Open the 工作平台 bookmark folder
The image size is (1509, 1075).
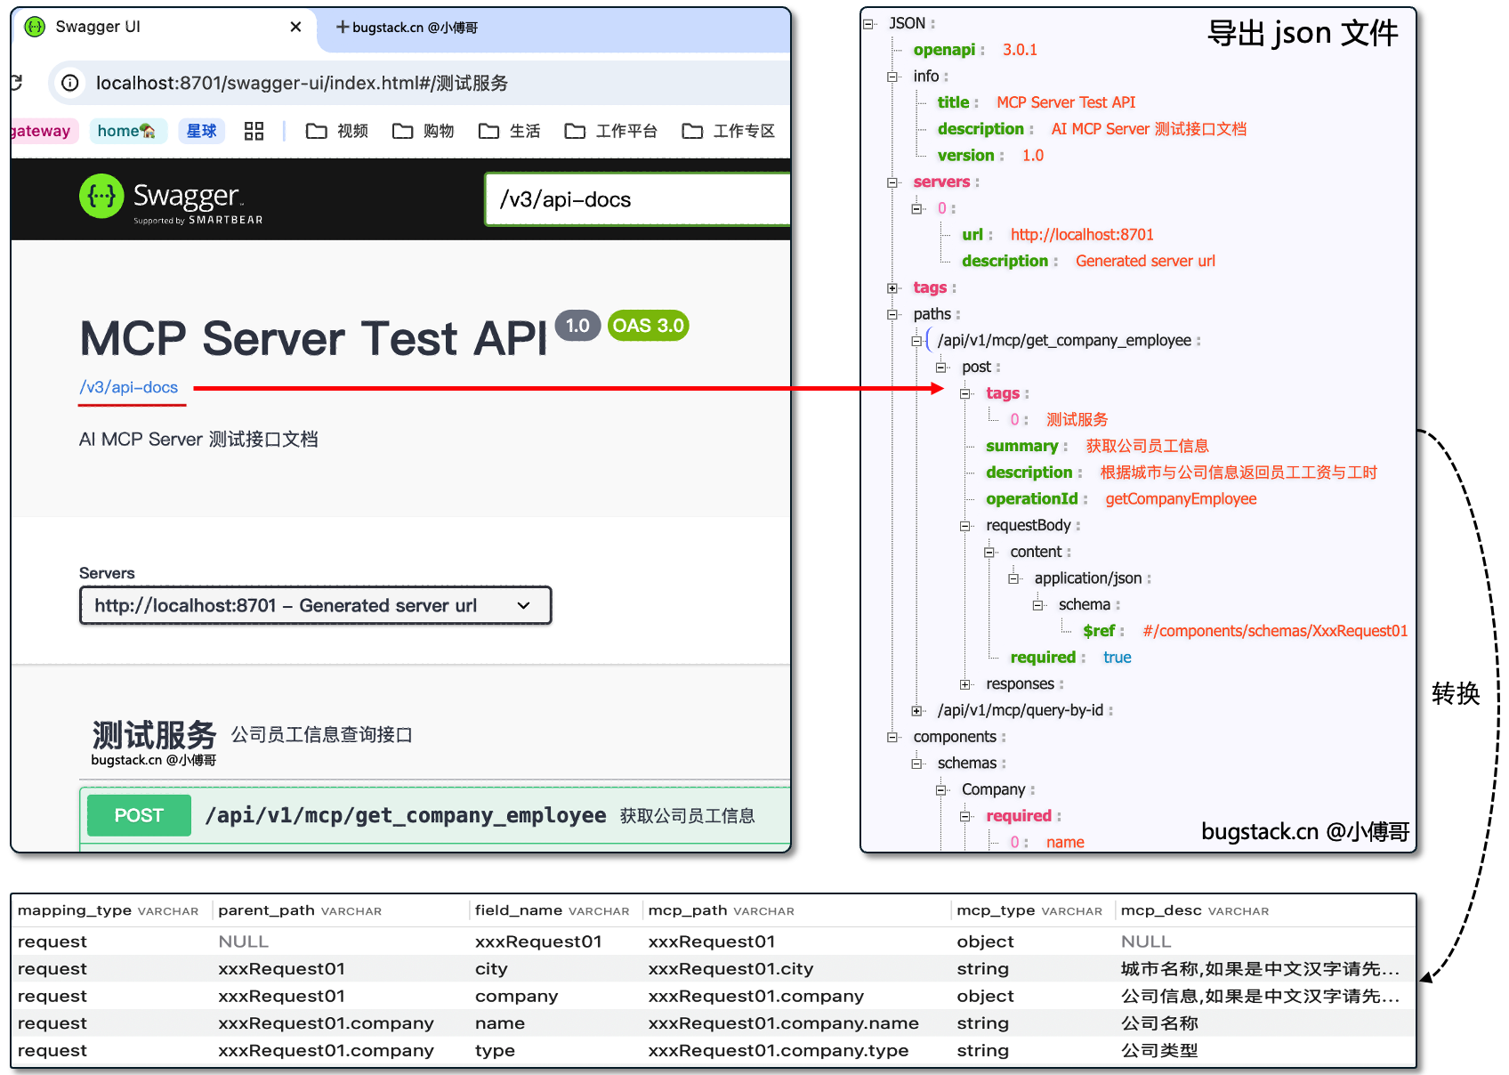pos(611,132)
